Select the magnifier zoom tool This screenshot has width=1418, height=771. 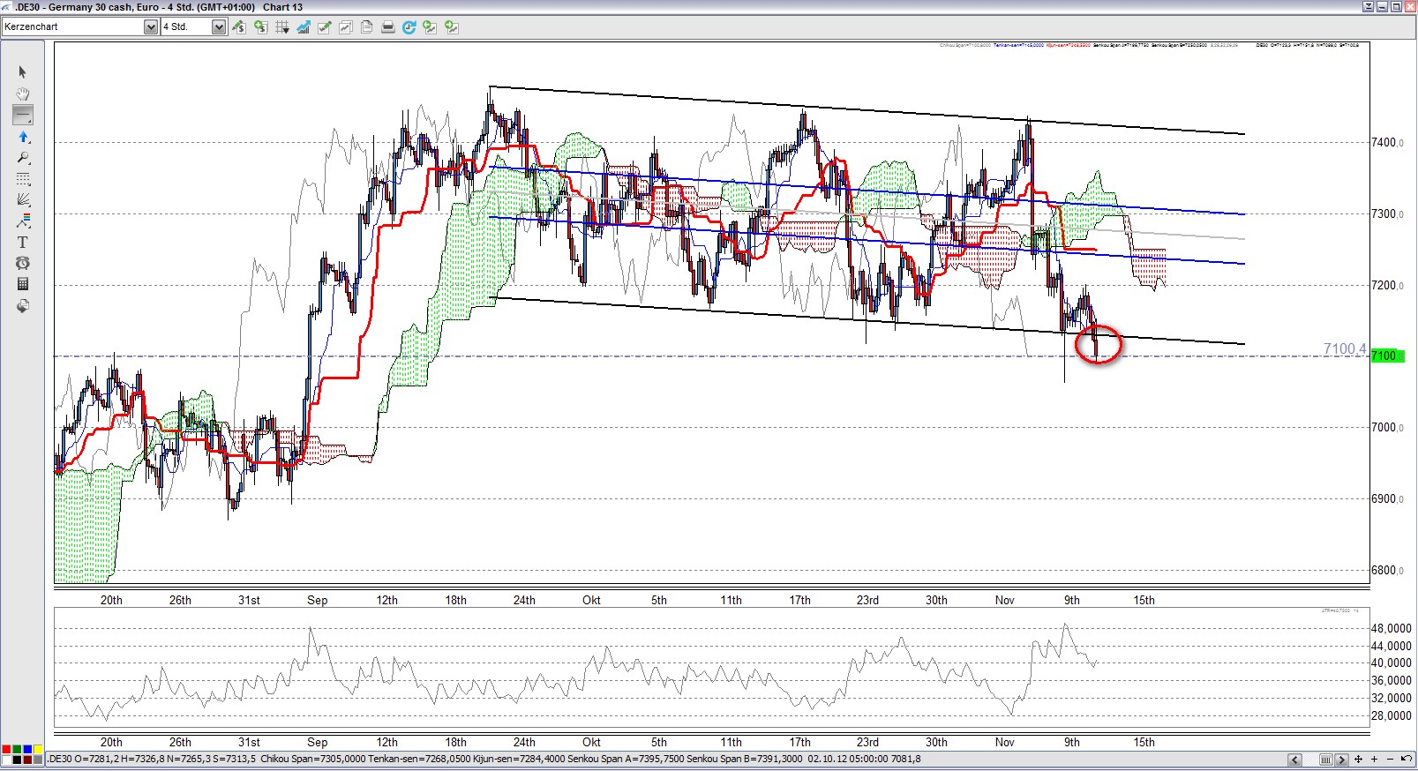[x=23, y=158]
